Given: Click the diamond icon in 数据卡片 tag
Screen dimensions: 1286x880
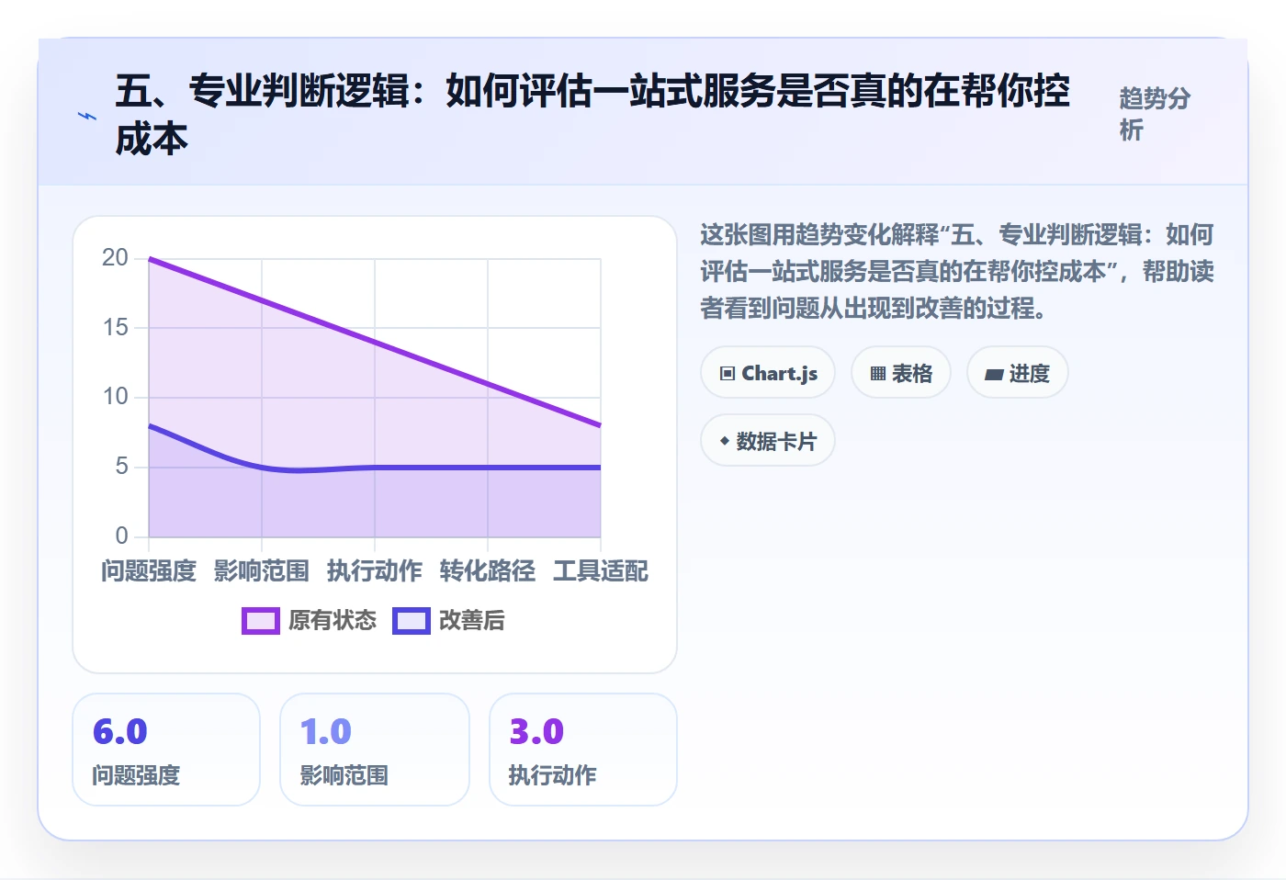Looking at the screenshot, I should point(725,441).
